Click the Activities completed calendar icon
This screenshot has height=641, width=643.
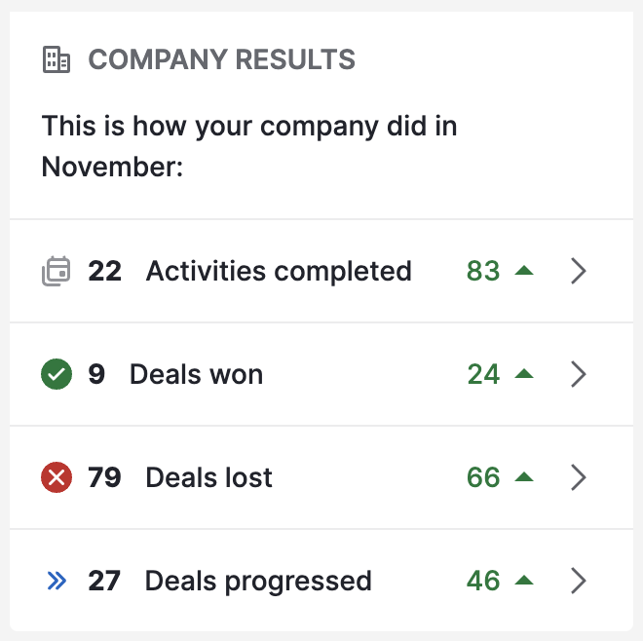[57, 271]
